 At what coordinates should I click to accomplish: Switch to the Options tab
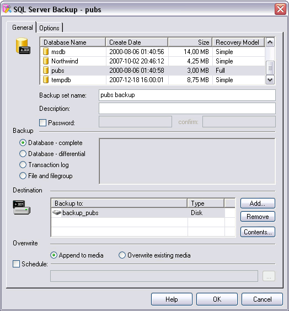coord(50,28)
